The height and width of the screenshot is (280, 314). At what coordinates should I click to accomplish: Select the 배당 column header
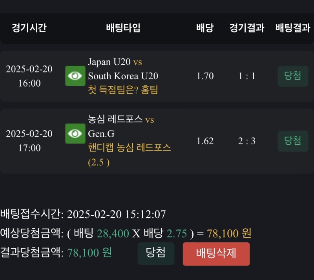[x=205, y=28]
